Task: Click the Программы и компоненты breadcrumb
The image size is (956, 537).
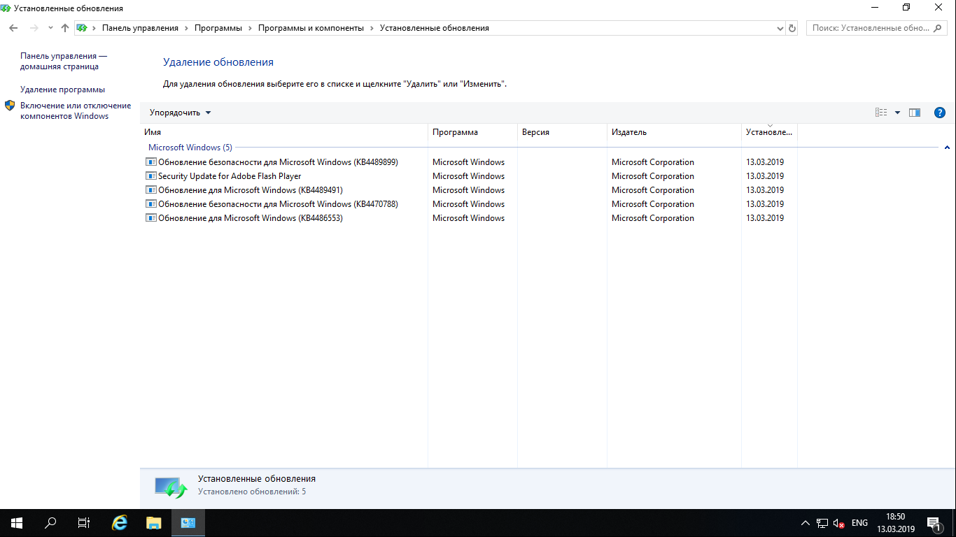Action: coord(311,28)
